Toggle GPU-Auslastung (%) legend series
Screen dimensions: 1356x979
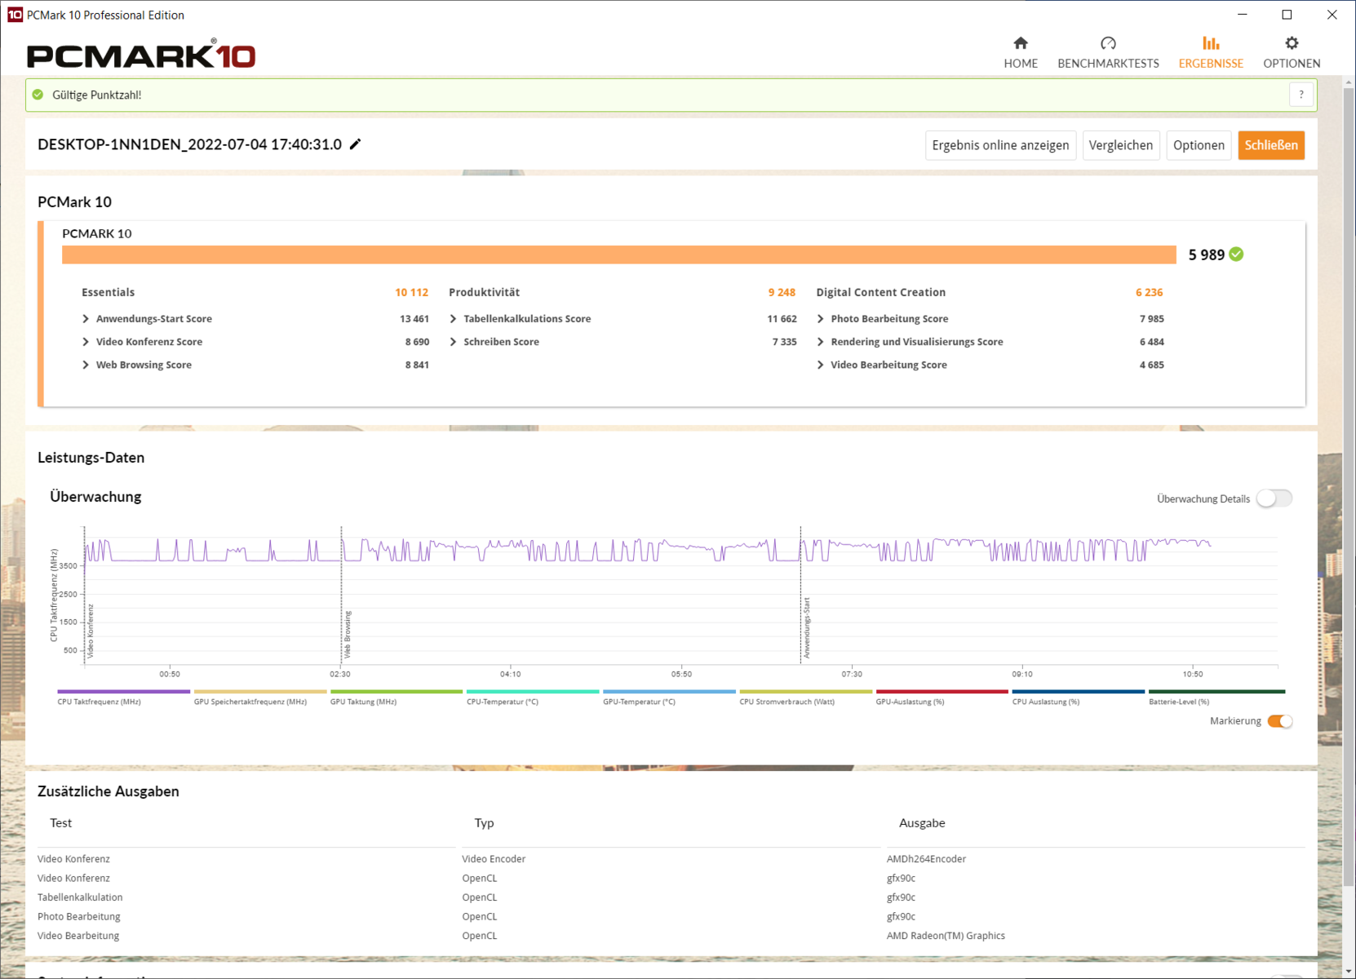click(x=942, y=698)
